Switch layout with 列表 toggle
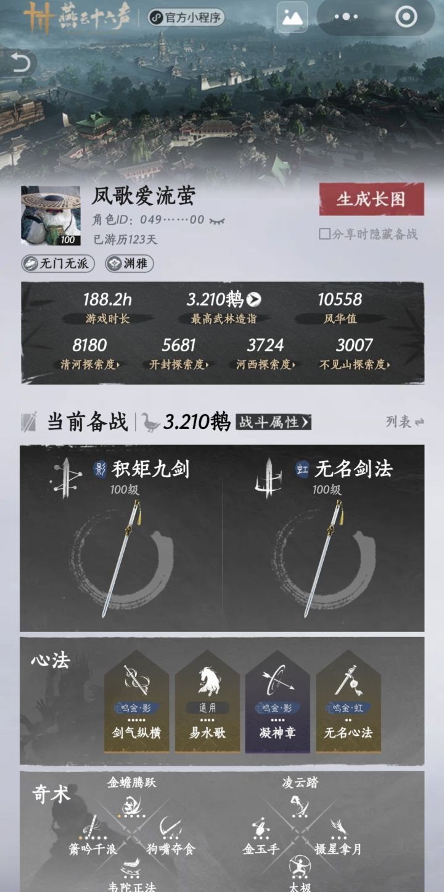 pos(405,422)
